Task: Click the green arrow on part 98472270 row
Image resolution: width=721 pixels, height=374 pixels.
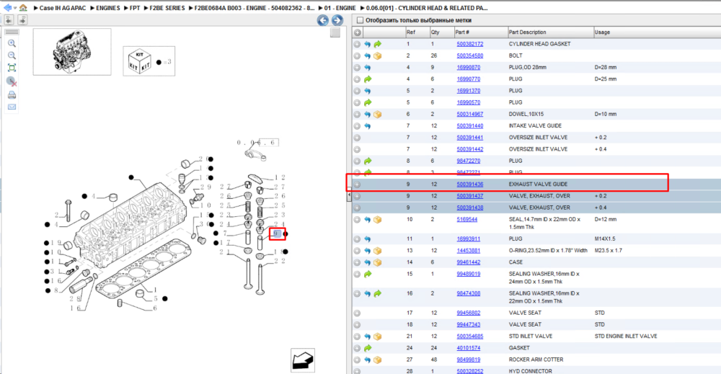Action: click(x=368, y=161)
